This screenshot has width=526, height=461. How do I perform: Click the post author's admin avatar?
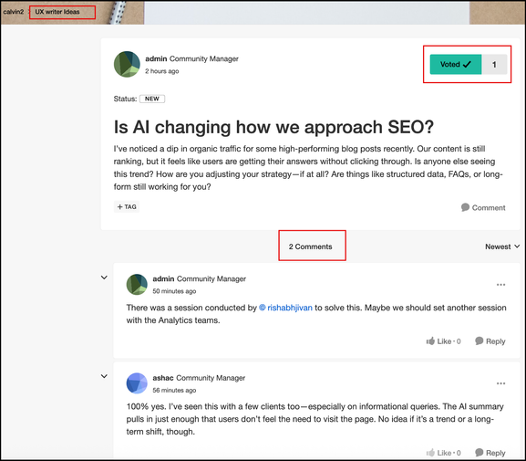point(127,64)
